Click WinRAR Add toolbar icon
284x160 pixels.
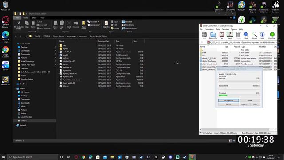click(204, 36)
